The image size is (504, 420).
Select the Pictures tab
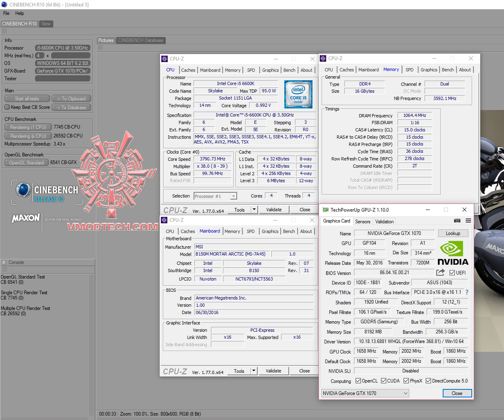pyautogui.click(x=106, y=40)
